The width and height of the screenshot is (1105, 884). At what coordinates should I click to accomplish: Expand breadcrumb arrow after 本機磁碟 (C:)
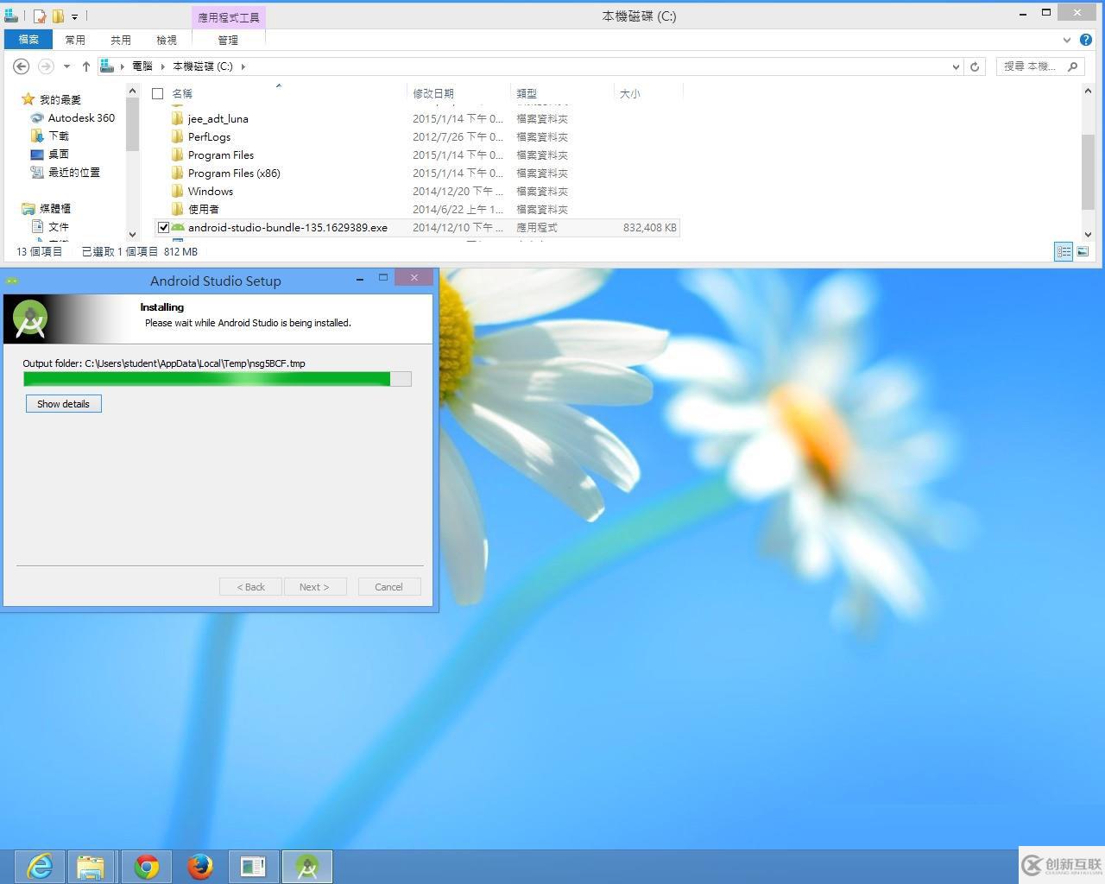pos(243,66)
